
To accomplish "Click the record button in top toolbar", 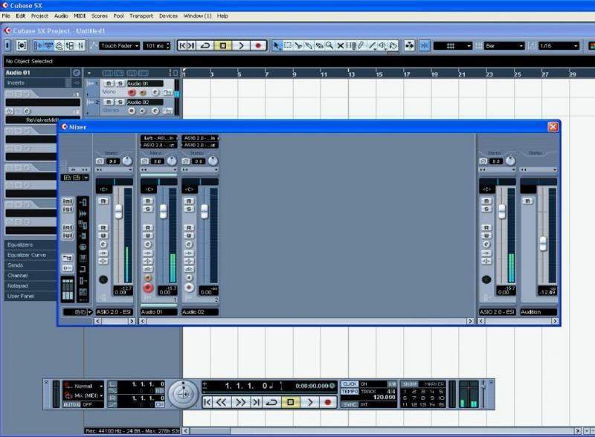I will (258, 45).
